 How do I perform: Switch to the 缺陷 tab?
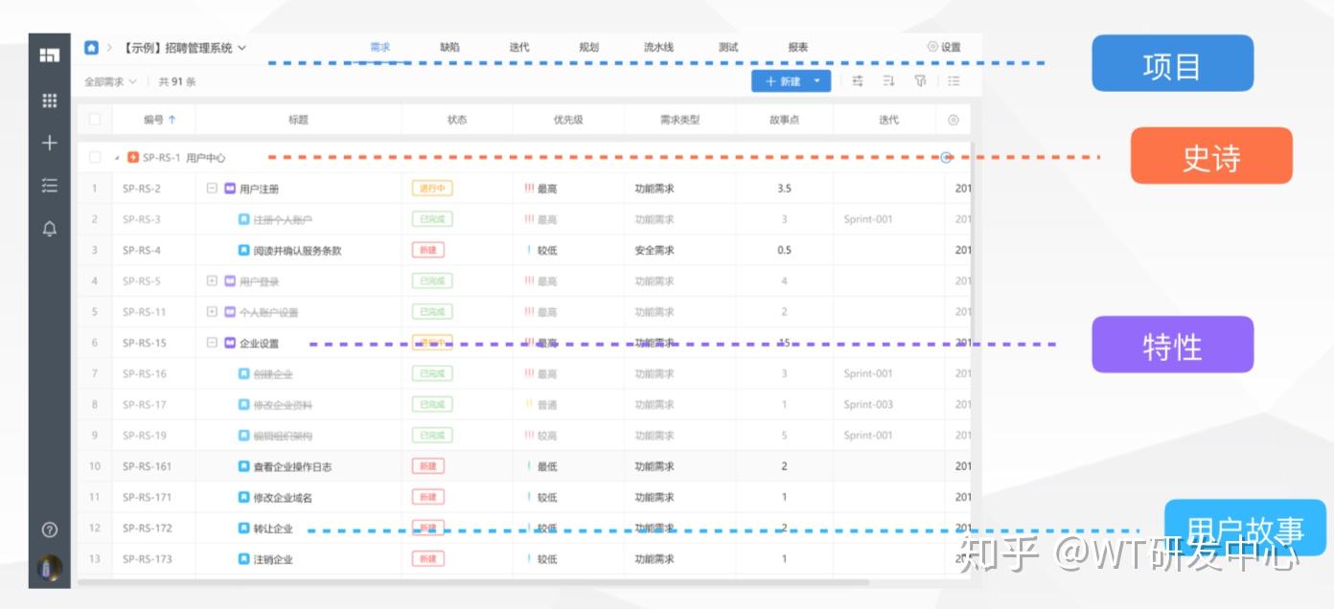click(449, 47)
